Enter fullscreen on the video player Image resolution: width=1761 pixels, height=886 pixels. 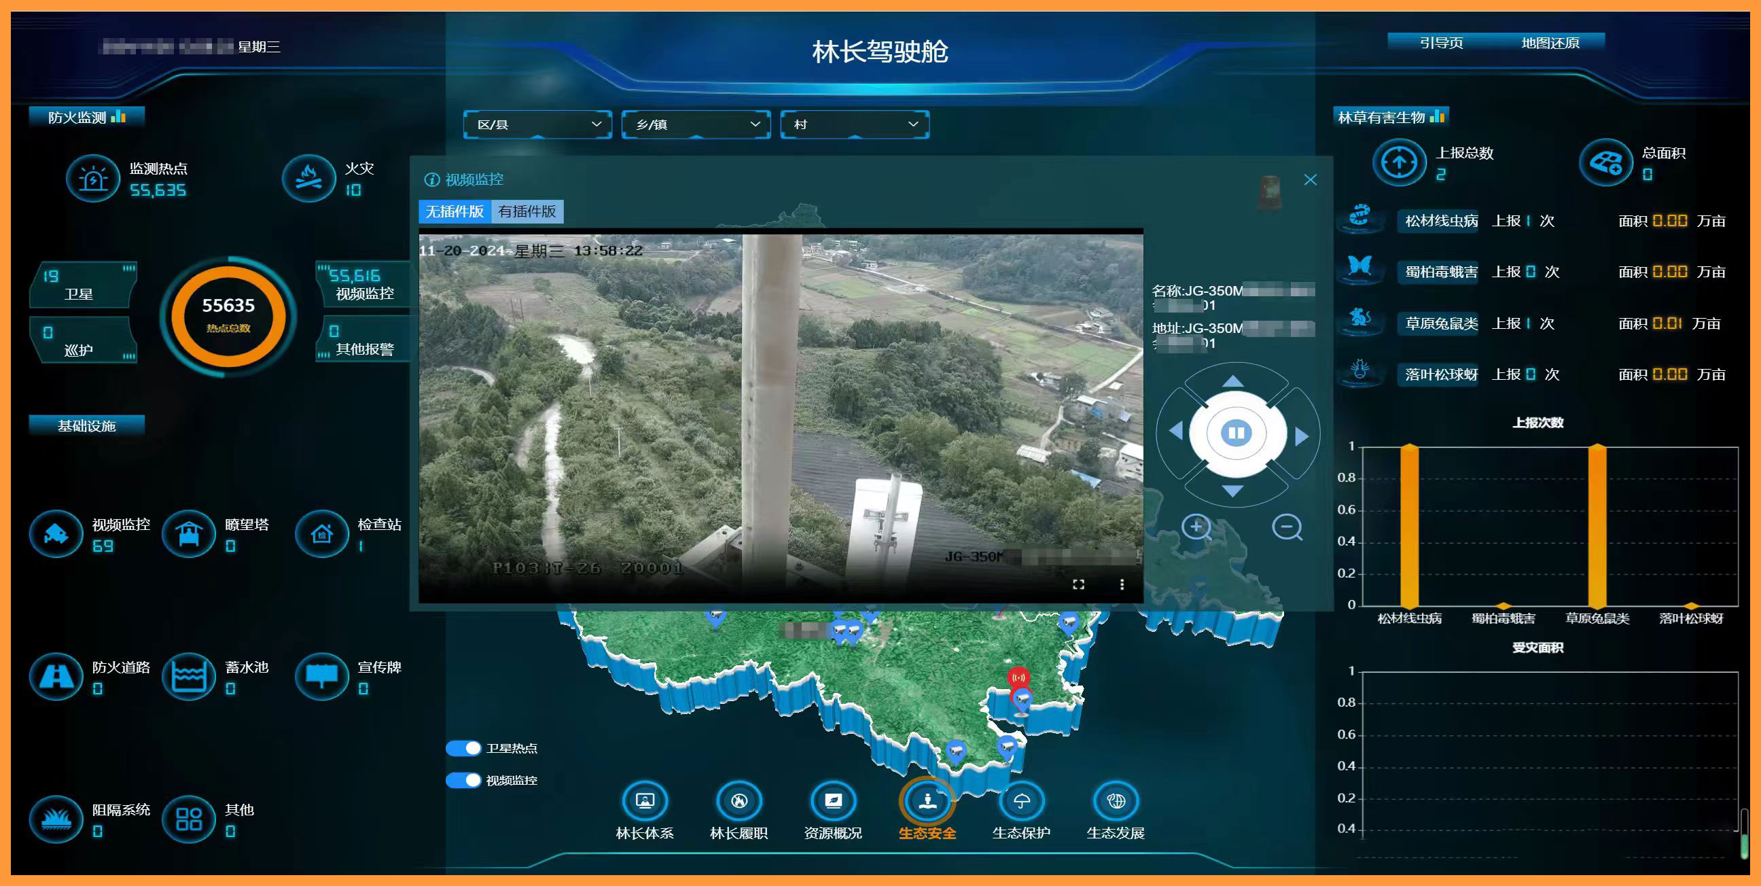pos(1079,584)
